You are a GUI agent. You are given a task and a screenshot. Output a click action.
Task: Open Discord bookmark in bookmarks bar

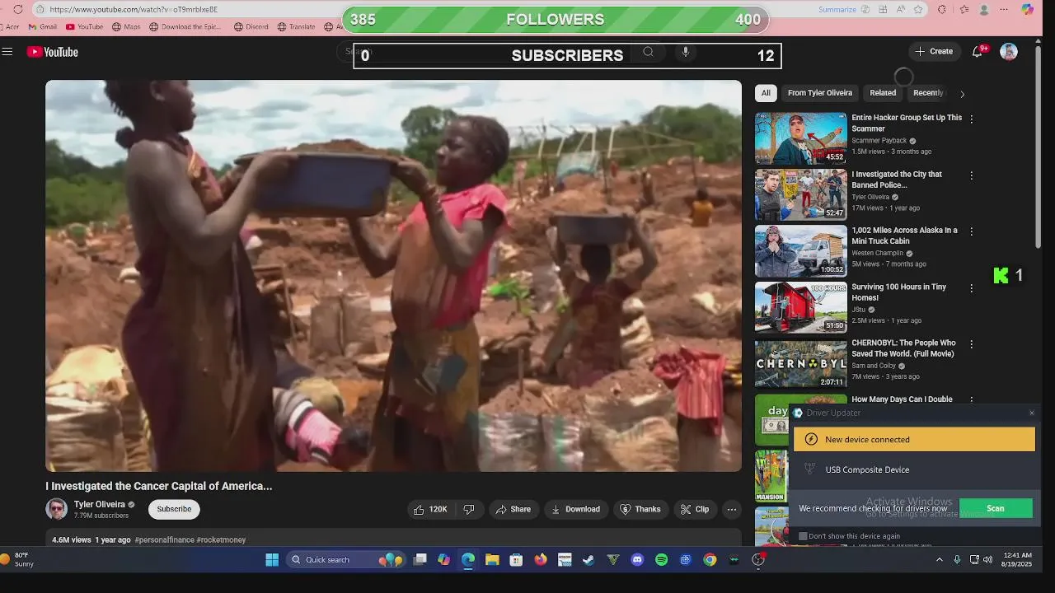point(251,26)
